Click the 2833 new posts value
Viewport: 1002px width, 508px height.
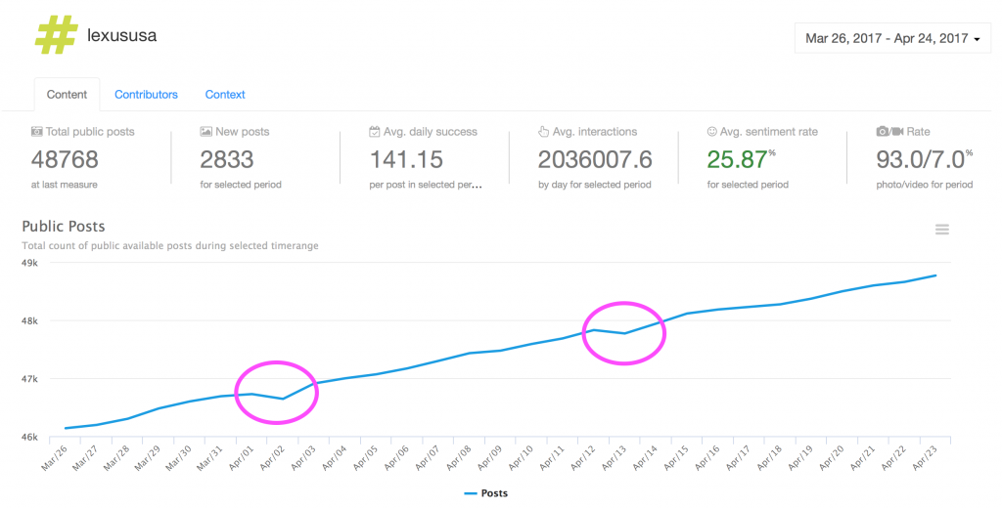click(x=227, y=159)
